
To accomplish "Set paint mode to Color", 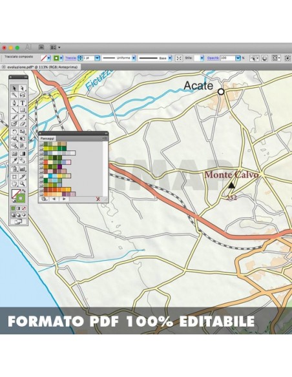I will (14, 209).
